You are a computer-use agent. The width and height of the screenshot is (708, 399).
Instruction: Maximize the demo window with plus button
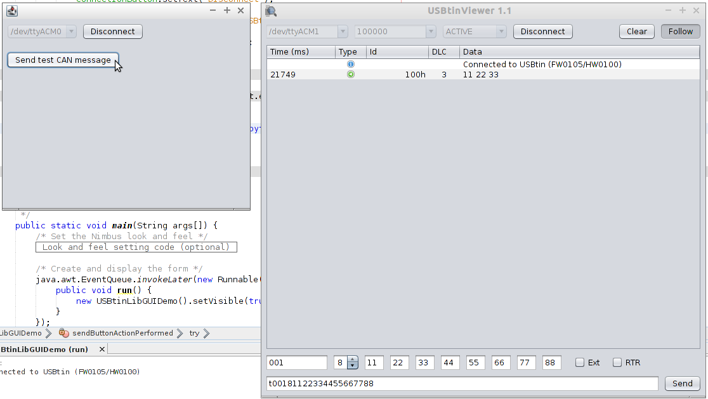point(227,10)
